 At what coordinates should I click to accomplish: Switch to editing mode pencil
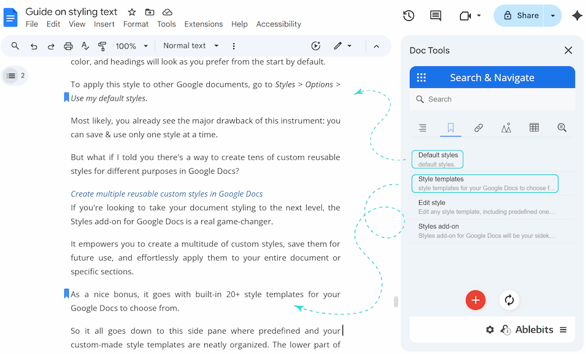[x=338, y=45]
